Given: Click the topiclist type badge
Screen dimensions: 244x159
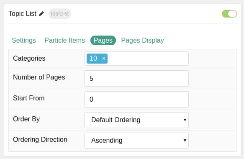Looking at the screenshot, I should (x=60, y=14).
